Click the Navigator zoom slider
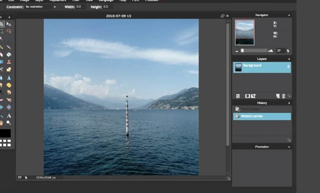 [x=254, y=51]
